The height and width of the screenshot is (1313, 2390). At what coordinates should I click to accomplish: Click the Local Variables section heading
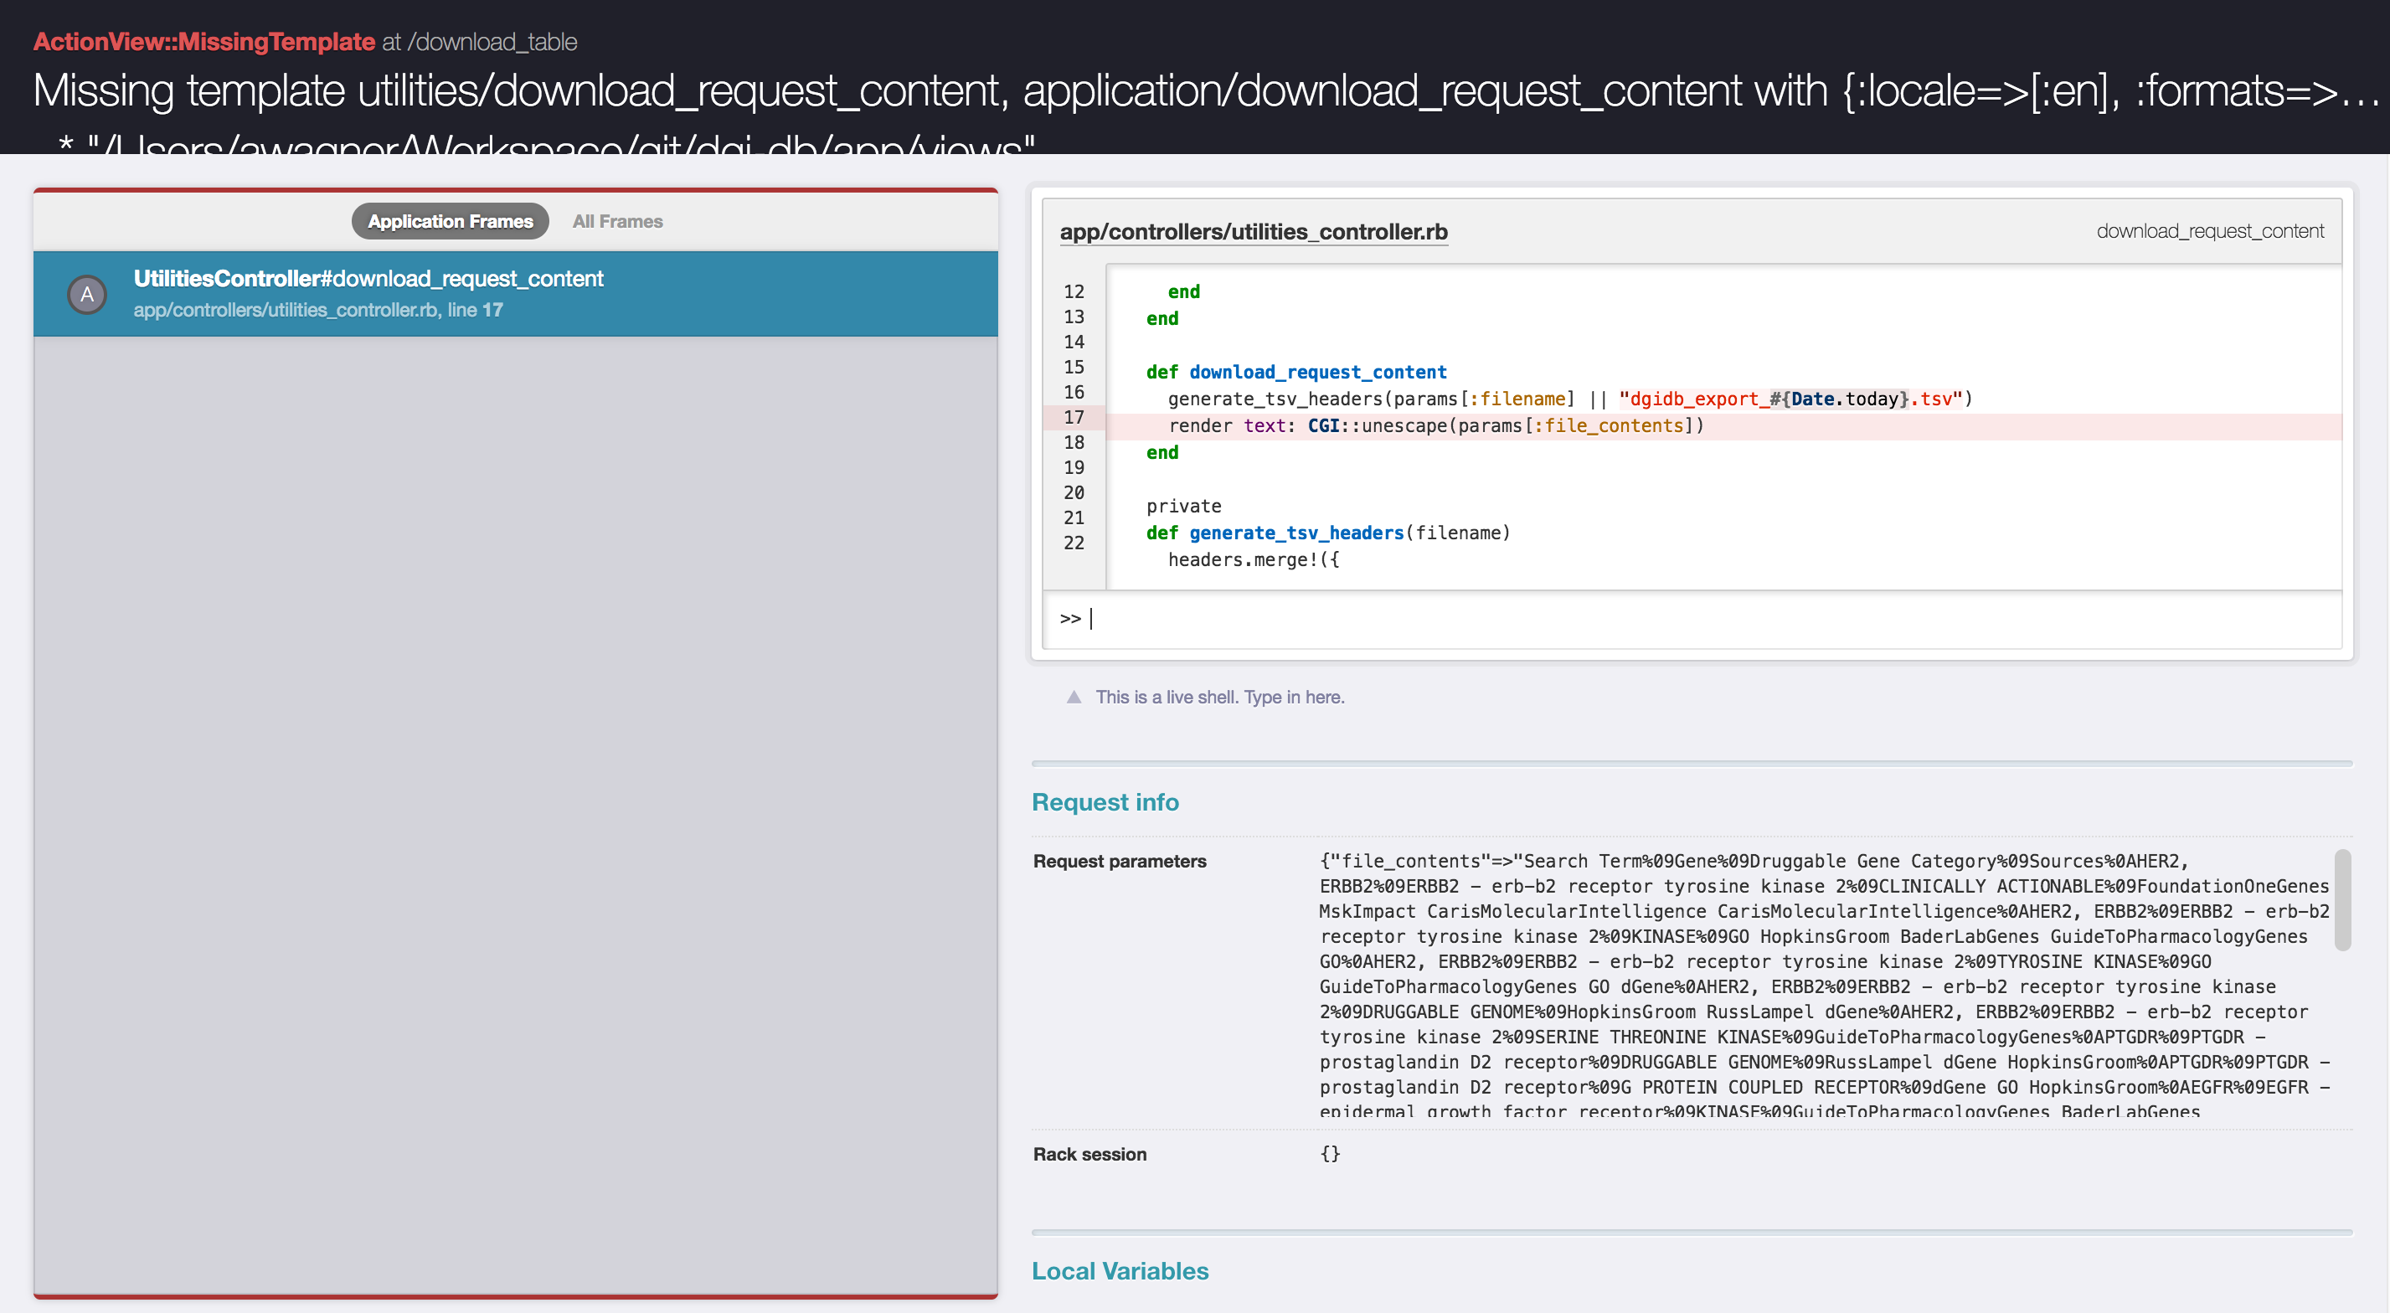click(1120, 1270)
